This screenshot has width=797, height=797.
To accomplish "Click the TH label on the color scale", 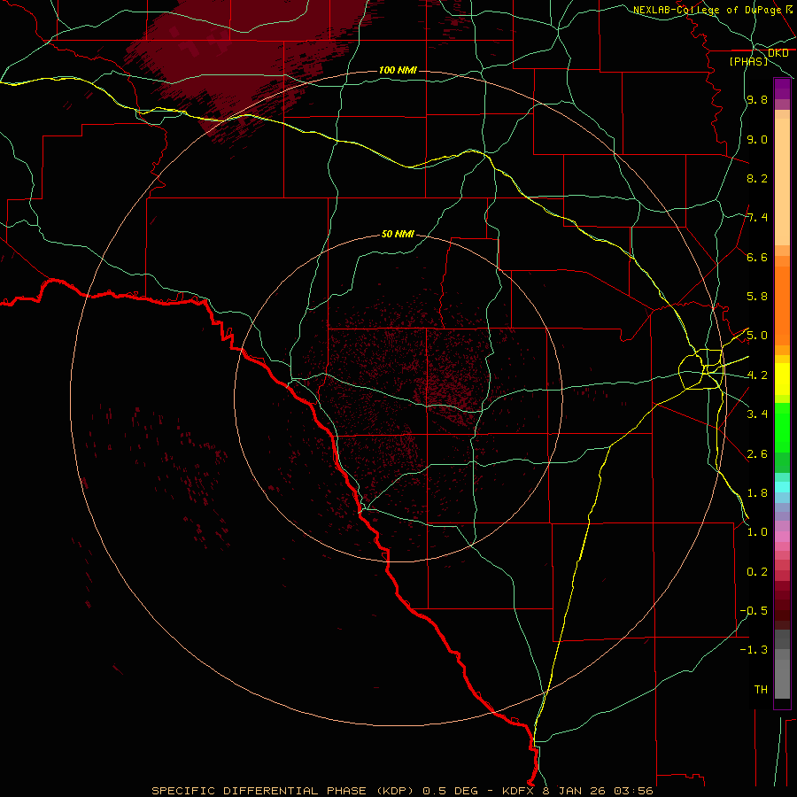I will (x=761, y=690).
